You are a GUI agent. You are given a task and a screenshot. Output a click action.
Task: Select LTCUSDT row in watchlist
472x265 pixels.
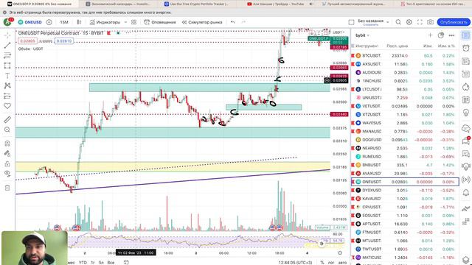point(405,90)
